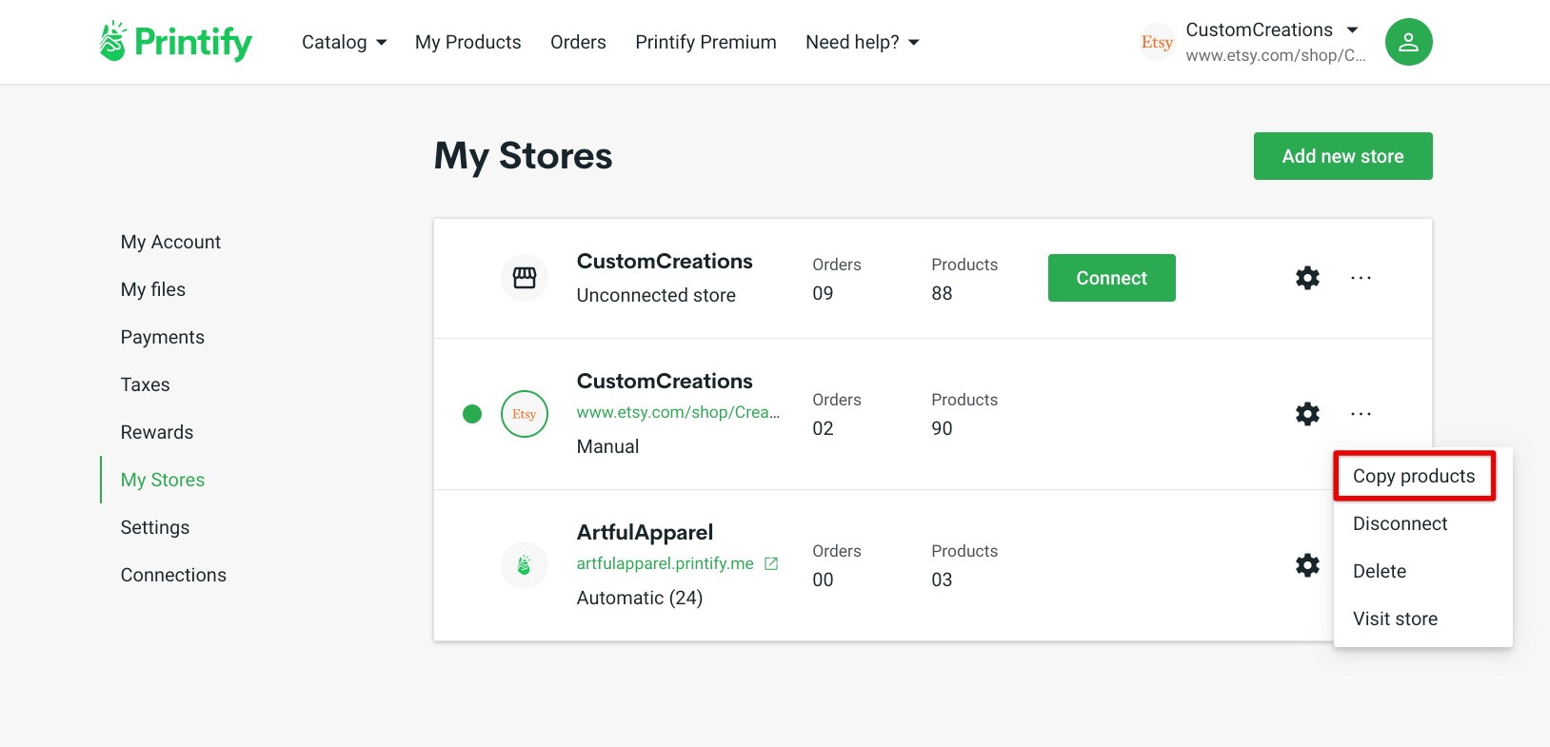Viewport: 1550px width, 747px height.
Task: Open the user account avatar icon
Action: [x=1409, y=42]
